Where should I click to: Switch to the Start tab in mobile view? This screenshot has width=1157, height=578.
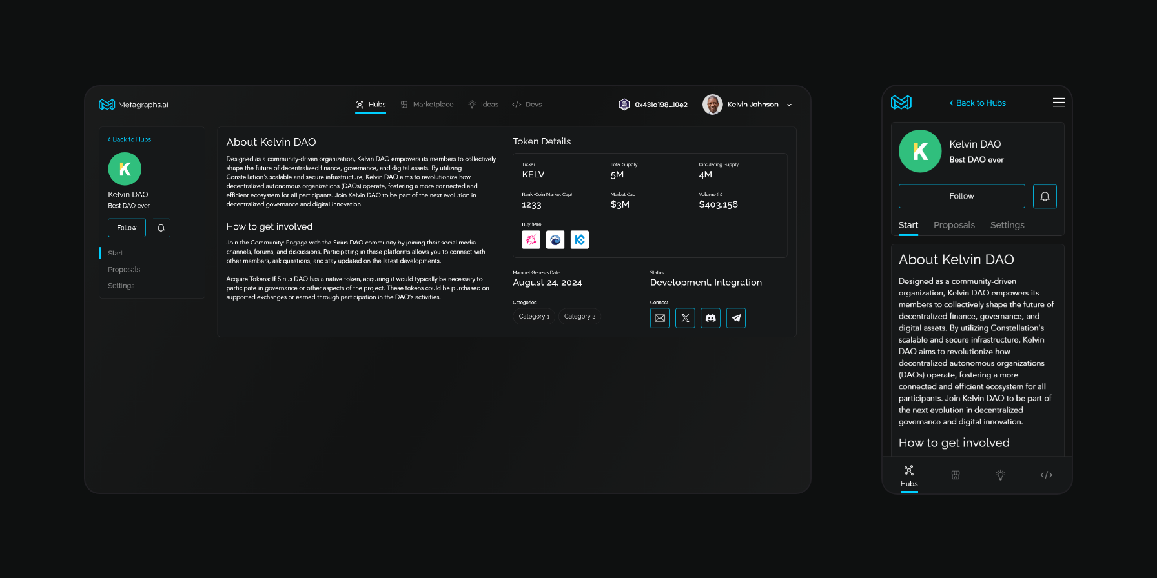pos(908,225)
